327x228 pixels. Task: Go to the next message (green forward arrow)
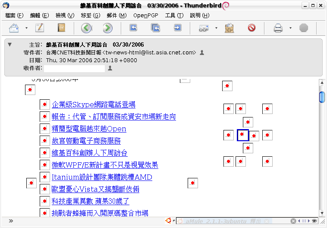[x=107, y=28]
